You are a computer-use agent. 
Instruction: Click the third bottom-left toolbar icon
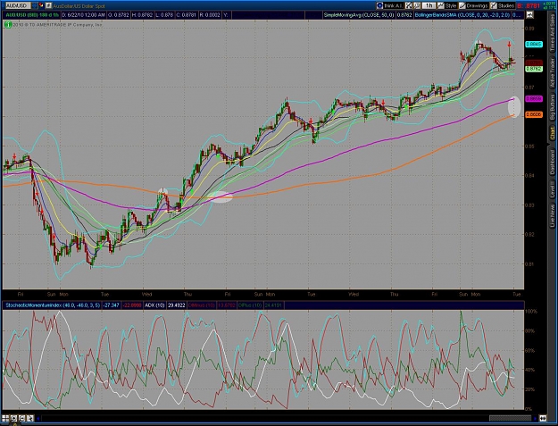point(21,418)
